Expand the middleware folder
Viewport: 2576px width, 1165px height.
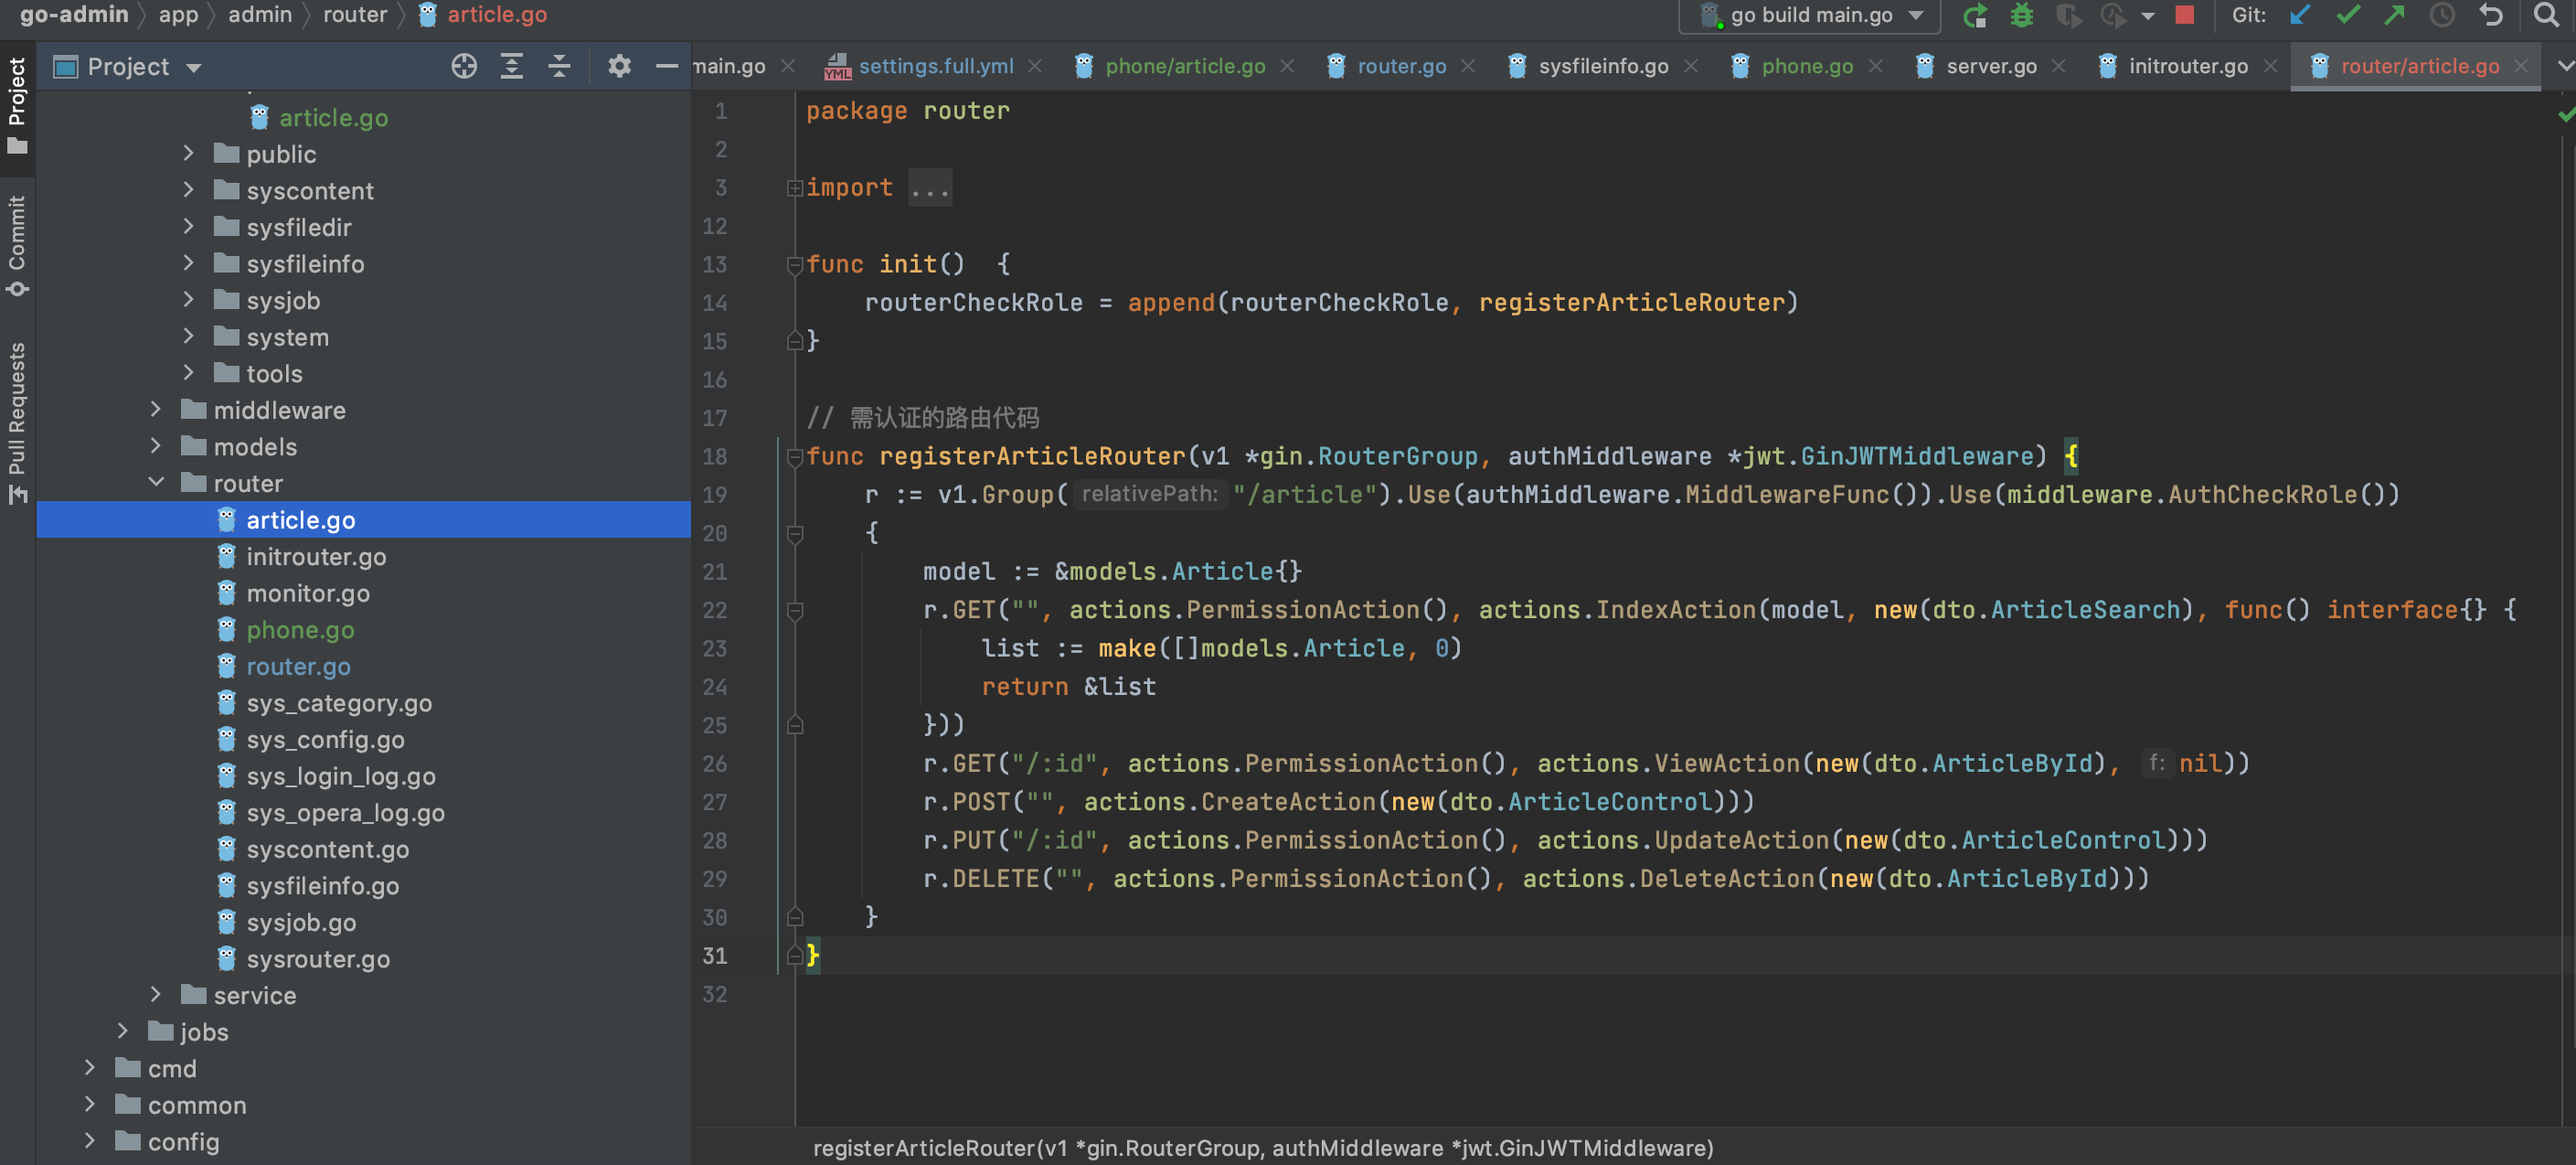pos(156,410)
